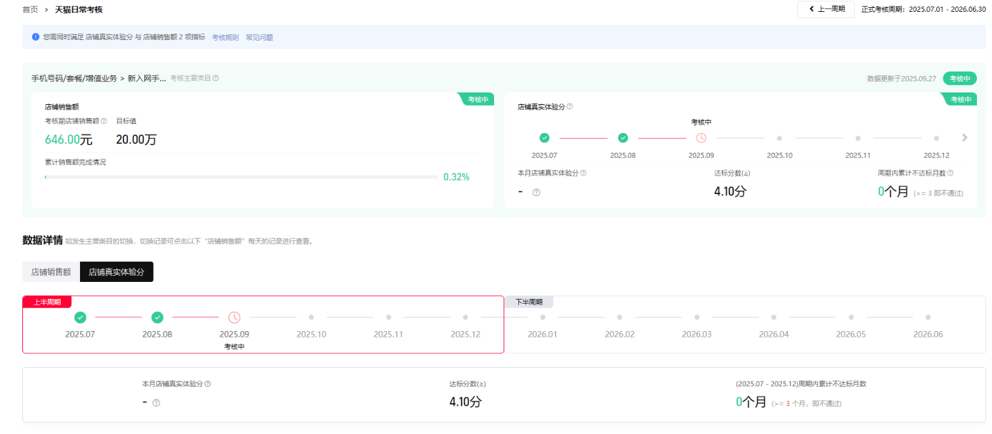Go to 首页 breadcrumb
The width and height of the screenshot is (992, 434).
(30, 10)
